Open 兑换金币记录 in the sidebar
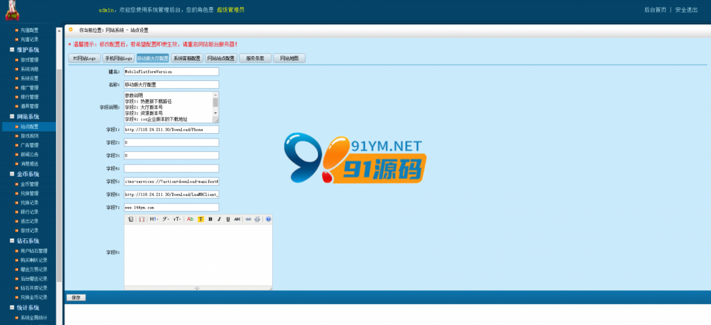Image resolution: width=711 pixels, height=325 pixels. click(34, 297)
